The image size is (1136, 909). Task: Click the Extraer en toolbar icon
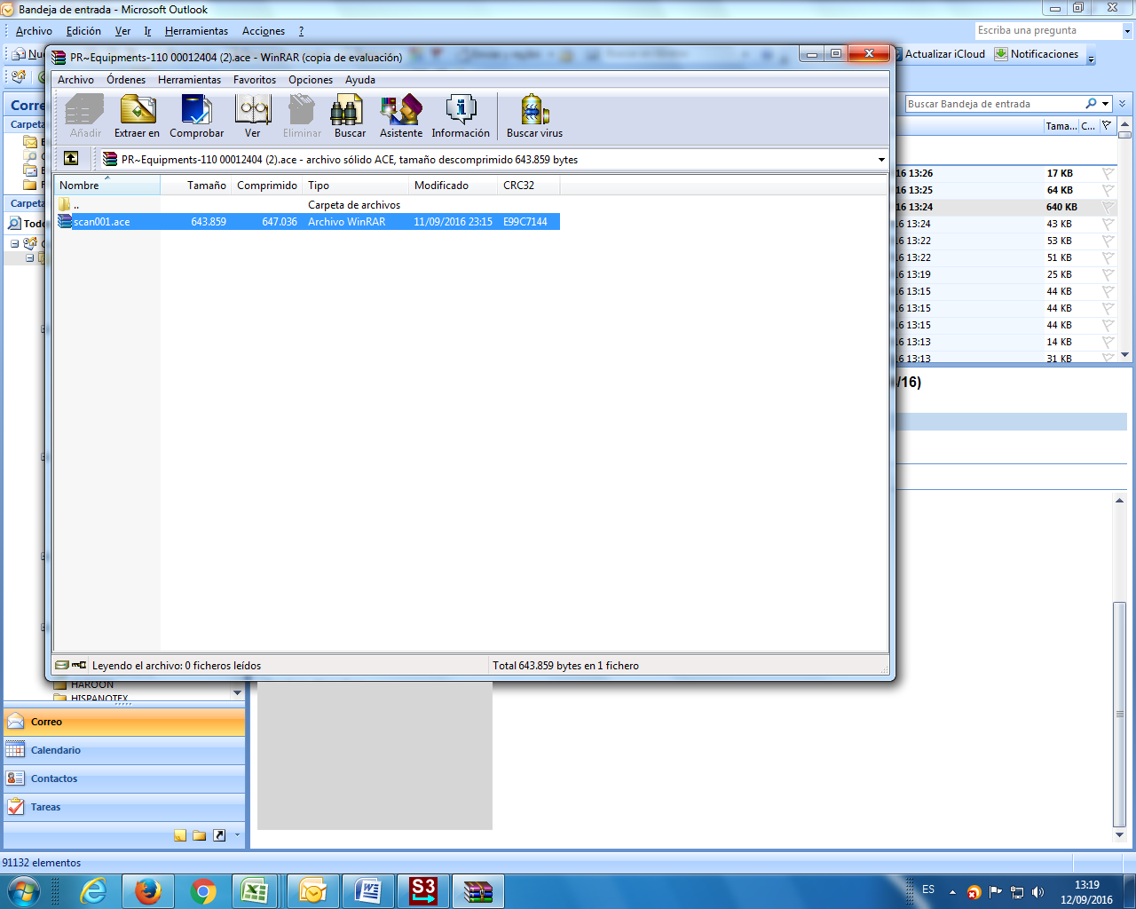(x=138, y=116)
